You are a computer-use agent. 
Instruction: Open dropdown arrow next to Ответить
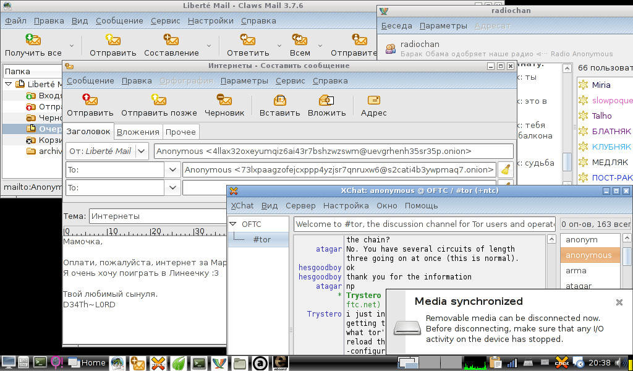[x=279, y=46]
